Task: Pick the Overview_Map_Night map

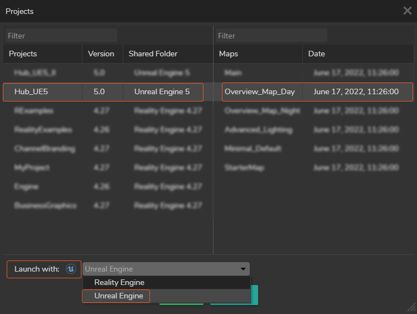Action: point(262,111)
